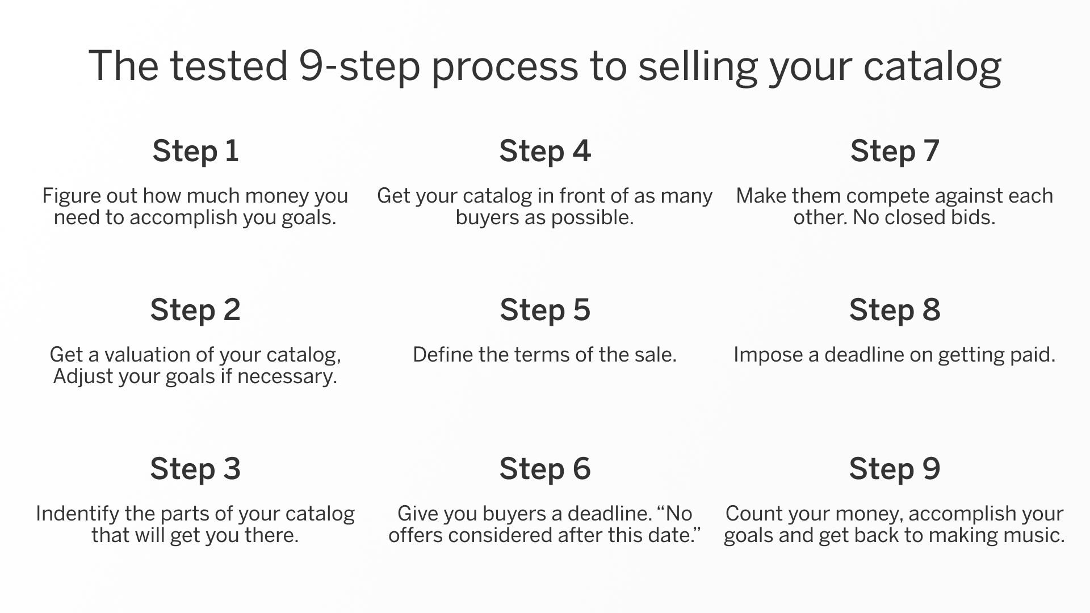The width and height of the screenshot is (1090, 613).
Task: Select the Step 8 heading
Action: click(895, 310)
